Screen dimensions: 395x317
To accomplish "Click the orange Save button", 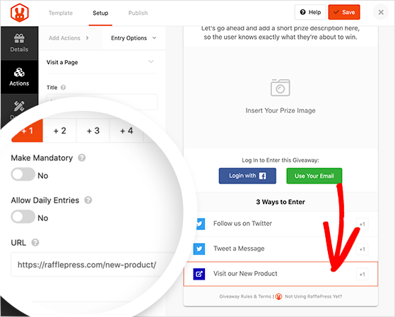I will tap(344, 12).
